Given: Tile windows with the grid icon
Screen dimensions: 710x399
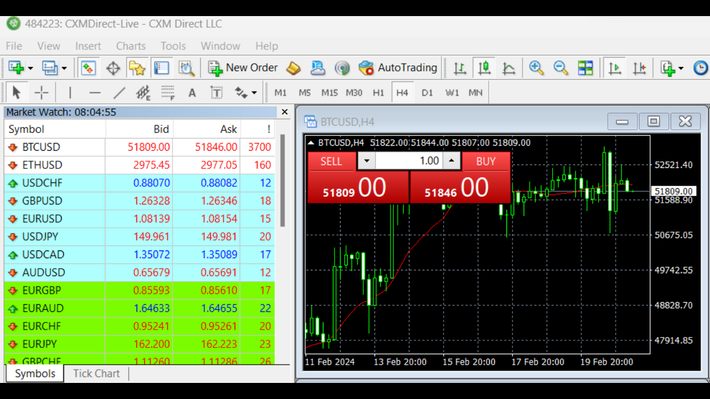Looking at the screenshot, I should 585,68.
